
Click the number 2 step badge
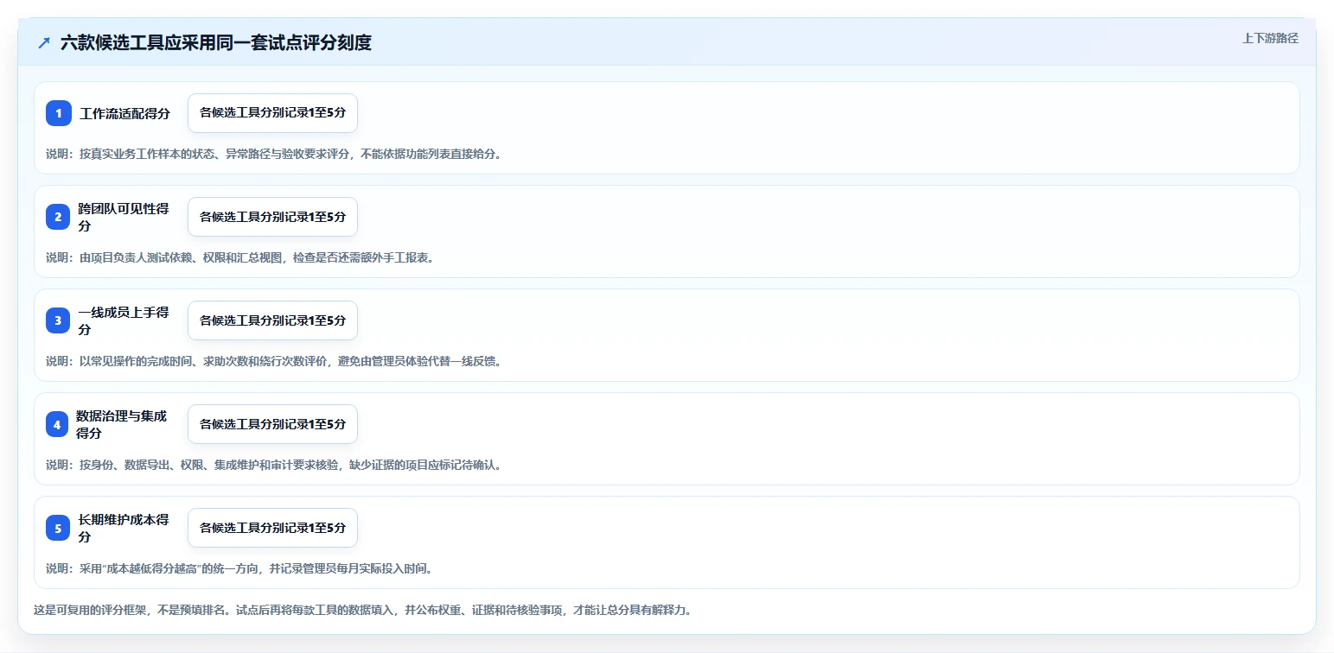[x=58, y=217]
